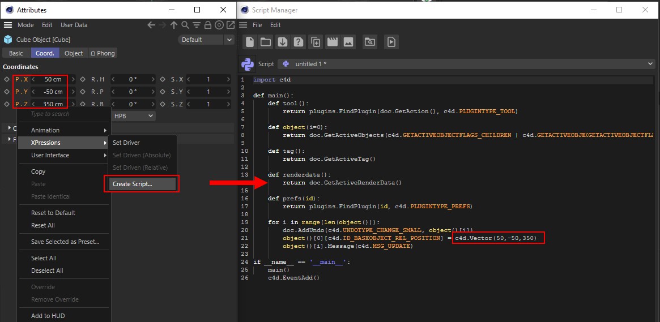Expand the untitled 1 script dropdown
The image size is (660, 322).
(x=650, y=64)
